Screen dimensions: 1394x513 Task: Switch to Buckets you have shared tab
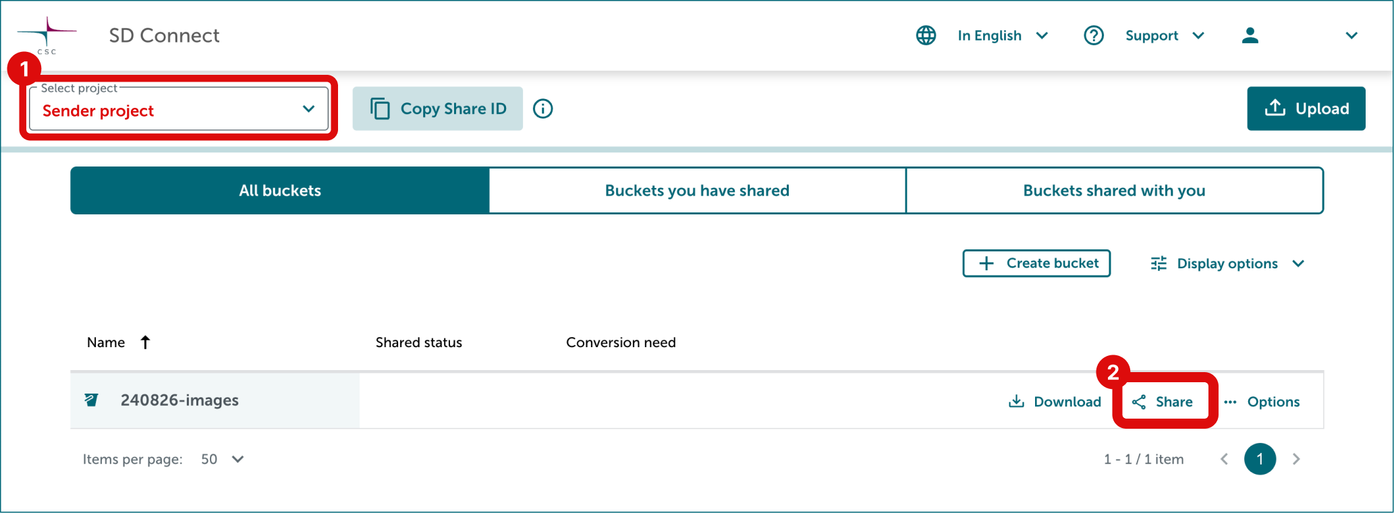[x=697, y=191]
